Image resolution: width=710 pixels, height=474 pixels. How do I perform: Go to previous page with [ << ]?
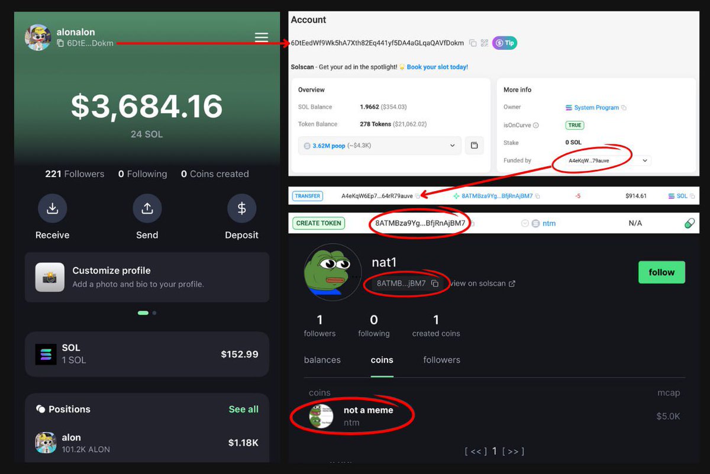(x=476, y=452)
